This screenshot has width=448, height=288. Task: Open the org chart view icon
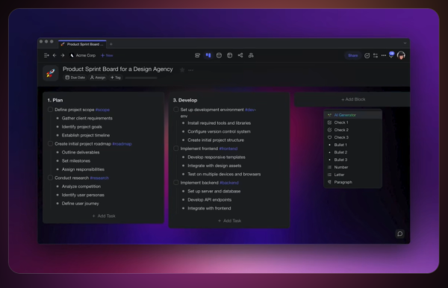[251, 55]
